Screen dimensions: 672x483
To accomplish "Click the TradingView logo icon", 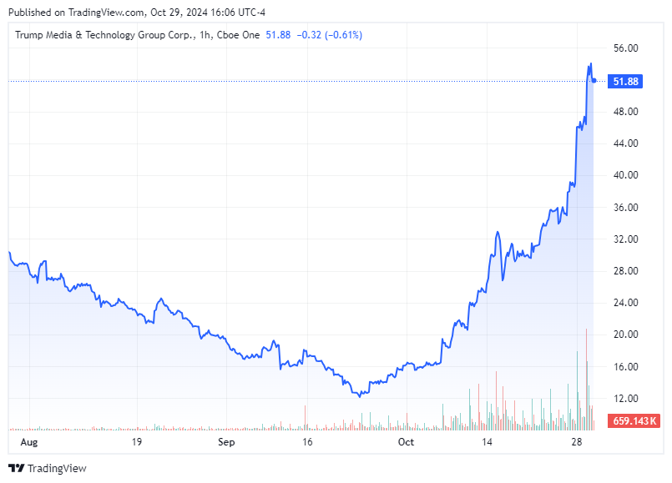I will pyautogui.click(x=14, y=467).
